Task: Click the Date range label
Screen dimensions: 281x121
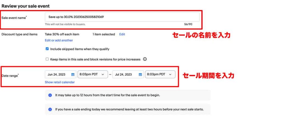Action: pos(10,76)
